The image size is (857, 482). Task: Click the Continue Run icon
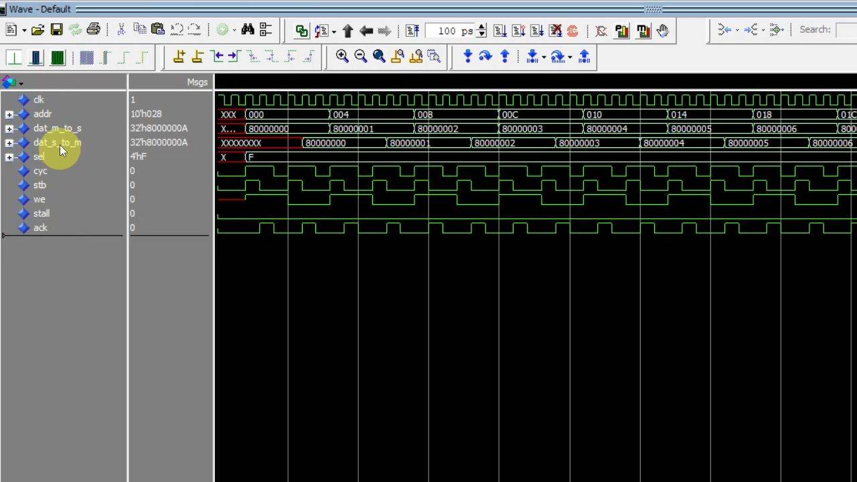[519, 31]
